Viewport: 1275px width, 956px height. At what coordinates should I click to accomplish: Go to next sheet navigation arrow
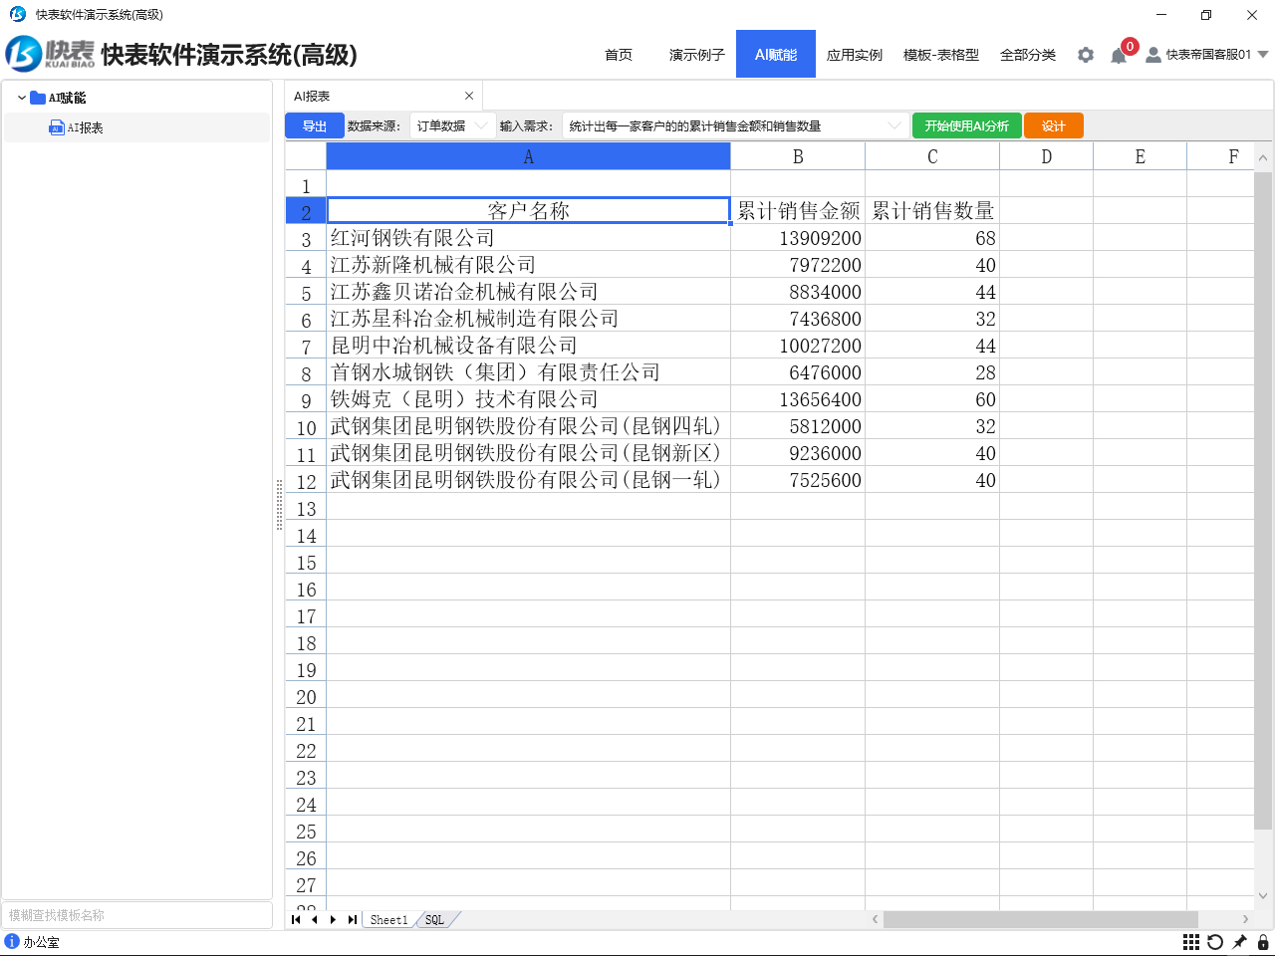[x=333, y=919]
